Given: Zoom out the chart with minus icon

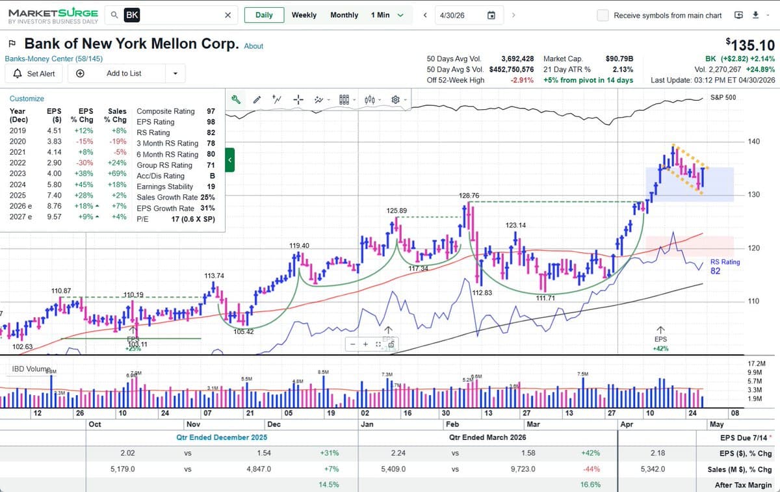Looking at the screenshot, I should point(353,344).
